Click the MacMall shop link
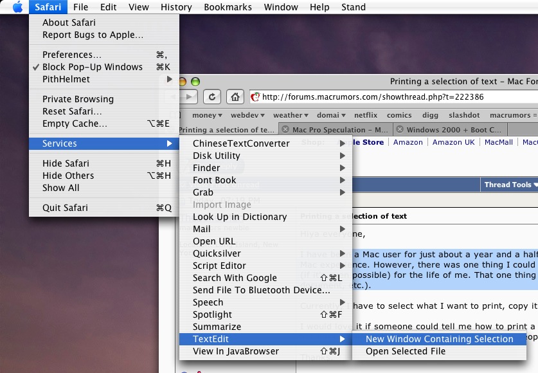 [499, 142]
